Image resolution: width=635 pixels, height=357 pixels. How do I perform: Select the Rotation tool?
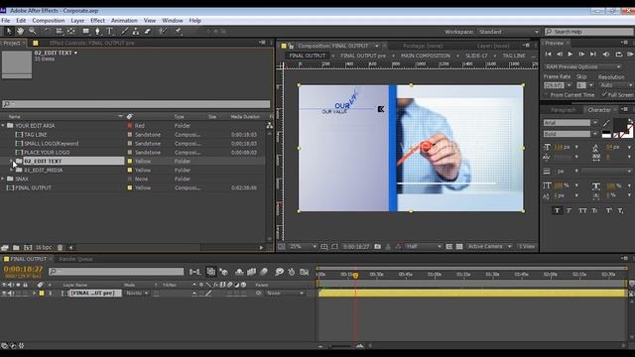pyautogui.click(x=48, y=31)
